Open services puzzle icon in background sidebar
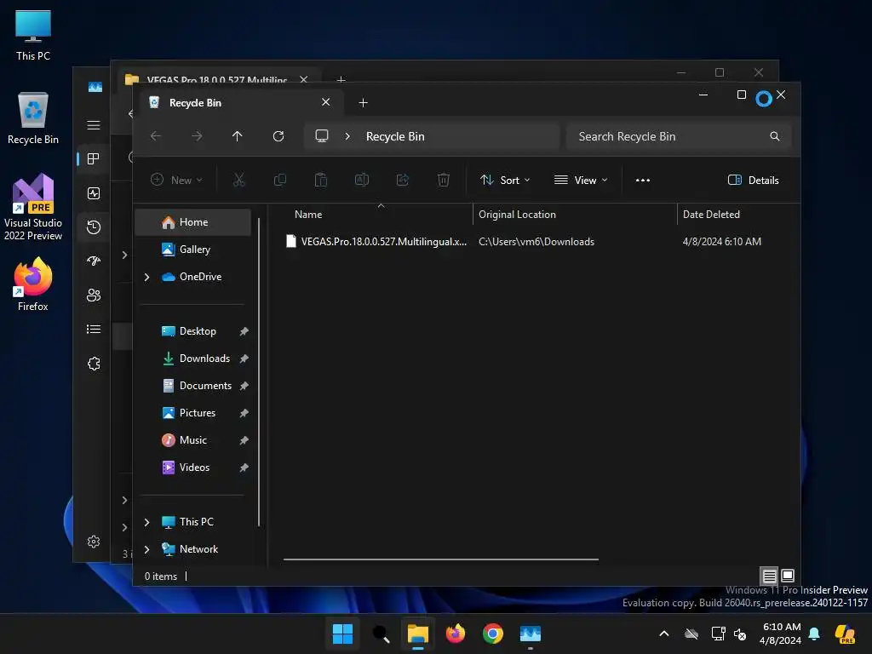The height and width of the screenshot is (654, 872). (94, 364)
